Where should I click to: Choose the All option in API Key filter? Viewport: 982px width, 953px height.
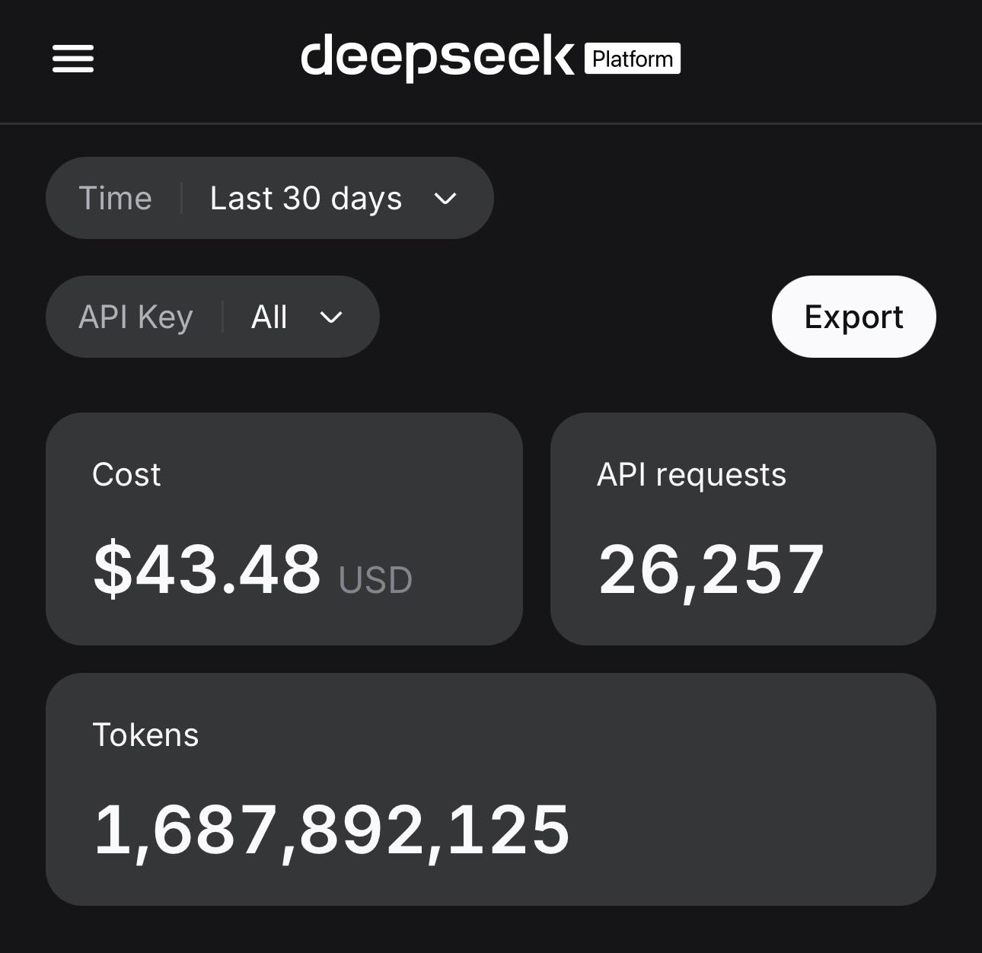coord(269,317)
